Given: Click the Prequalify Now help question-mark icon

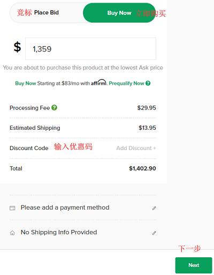Looking at the screenshot, I should coord(148,83).
